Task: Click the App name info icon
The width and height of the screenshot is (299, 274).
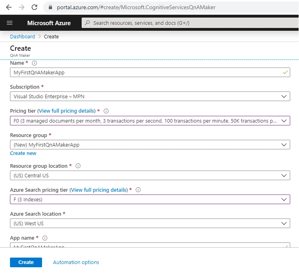Action: (x=45, y=238)
